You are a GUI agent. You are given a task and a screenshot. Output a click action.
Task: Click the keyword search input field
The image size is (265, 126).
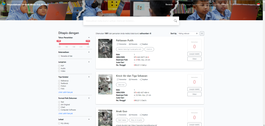coord(128,21)
